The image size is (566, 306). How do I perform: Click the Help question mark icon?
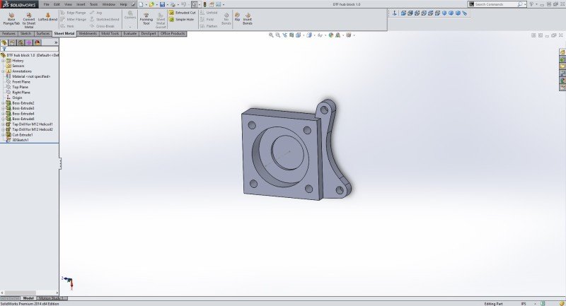point(531,4)
